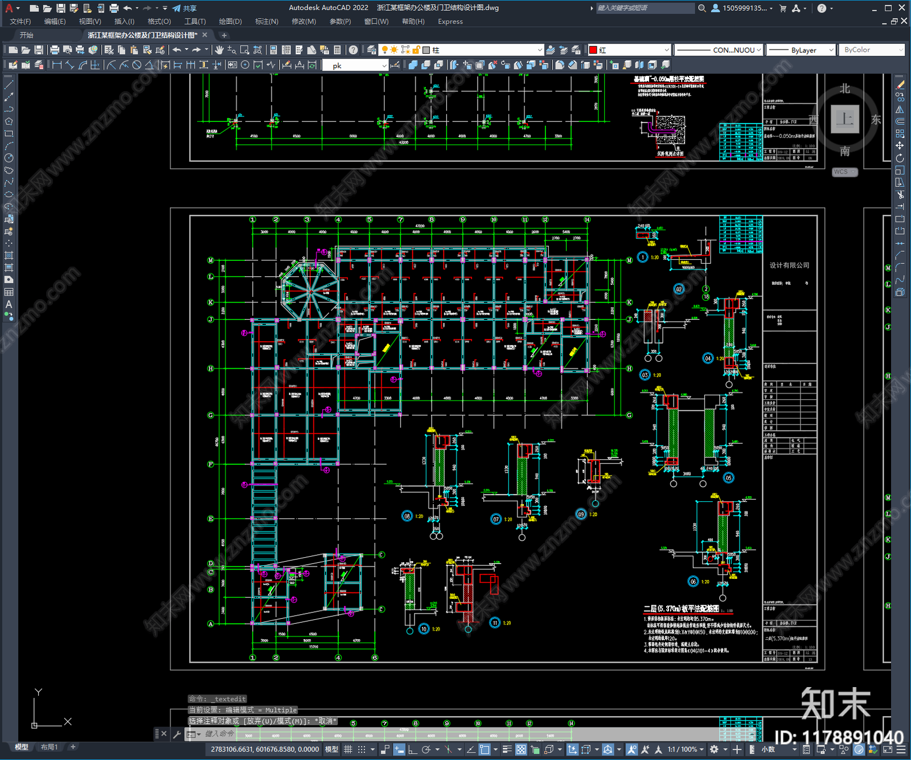Viewport: 911px width, 760px height.
Task: Click the Pan hand tool icon
Action: (x=219, y=50)
